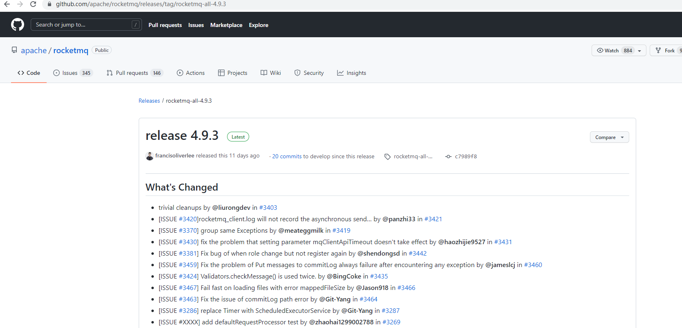Viewport: 682px width, 328px height.
Task: Click the @shendongsd mention
Action: click(378, 254)
